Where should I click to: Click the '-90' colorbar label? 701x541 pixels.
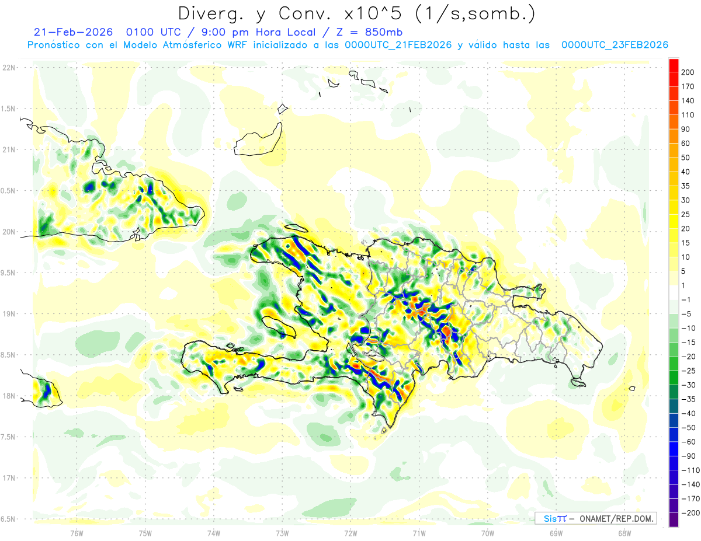click(688, 456)
